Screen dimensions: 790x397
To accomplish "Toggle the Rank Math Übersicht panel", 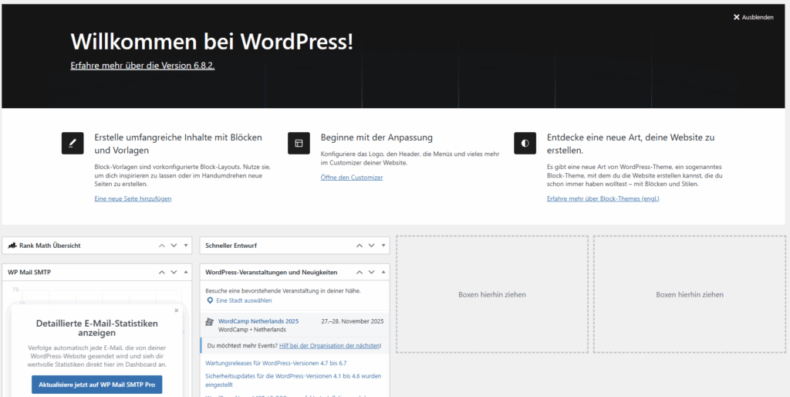I will click(x=186, y=246).
